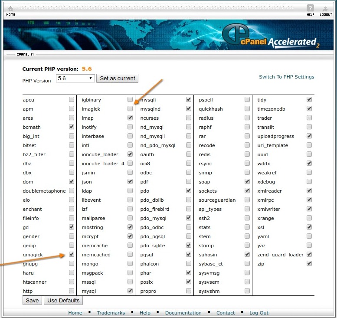
Task: Enable the sysvshm extension checkbox
Action: coord(247,291)
